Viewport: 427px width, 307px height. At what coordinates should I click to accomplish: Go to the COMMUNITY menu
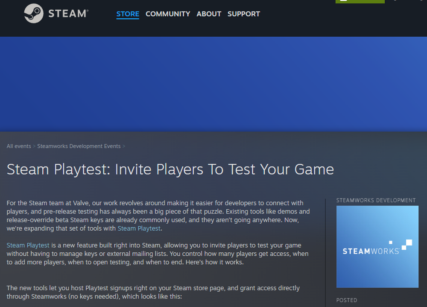(168, 14)
